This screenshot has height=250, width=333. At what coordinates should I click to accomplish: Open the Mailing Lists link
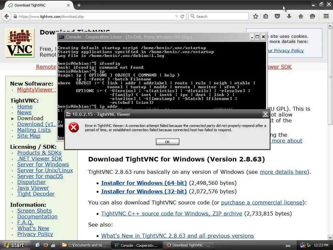point(34,130)
